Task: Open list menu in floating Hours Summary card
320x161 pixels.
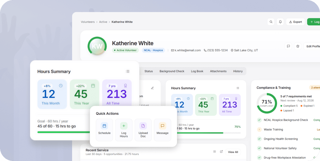Action: pyautogui.click(x=127, y=71)
